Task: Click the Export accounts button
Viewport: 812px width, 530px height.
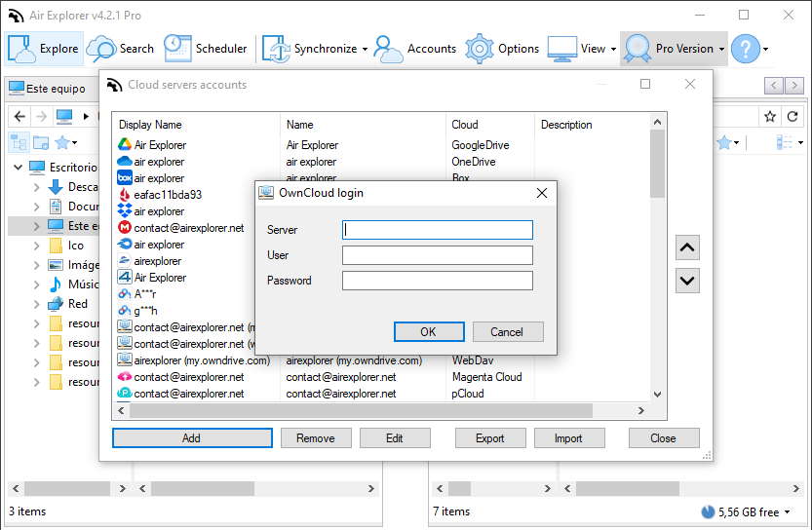Action: [x=490, y=437]
